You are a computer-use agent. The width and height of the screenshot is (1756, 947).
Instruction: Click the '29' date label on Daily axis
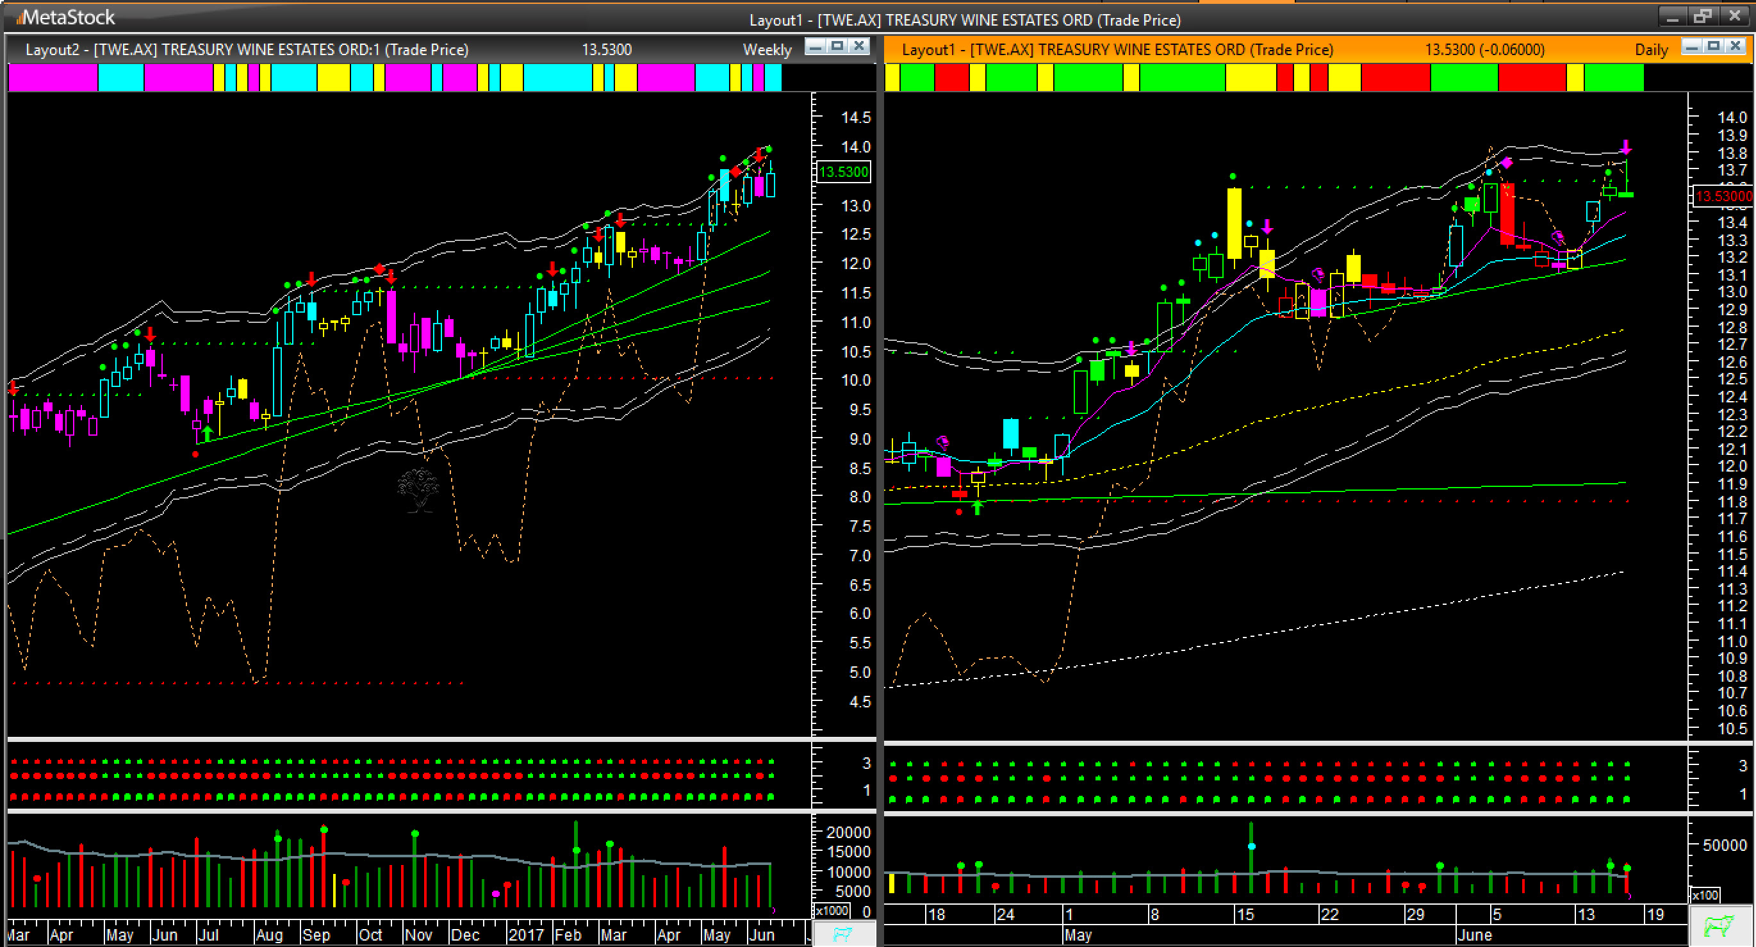(1415, 914)
